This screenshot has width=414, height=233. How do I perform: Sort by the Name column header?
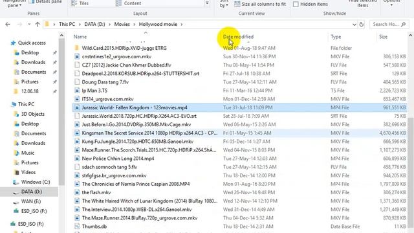pos(80,37)
